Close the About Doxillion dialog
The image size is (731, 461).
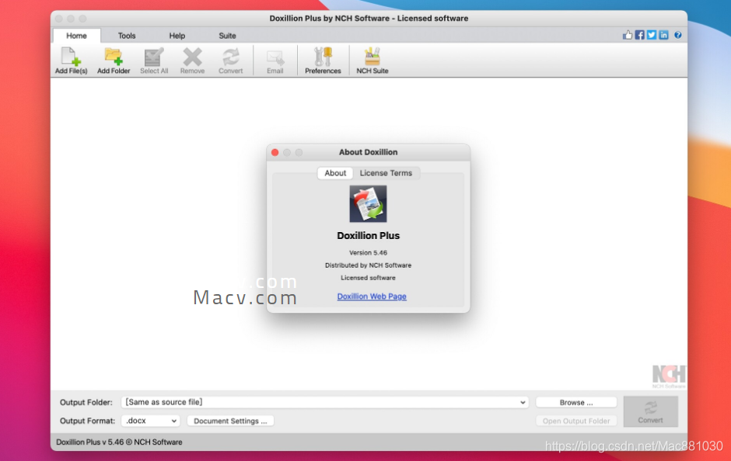click(275, 153)
